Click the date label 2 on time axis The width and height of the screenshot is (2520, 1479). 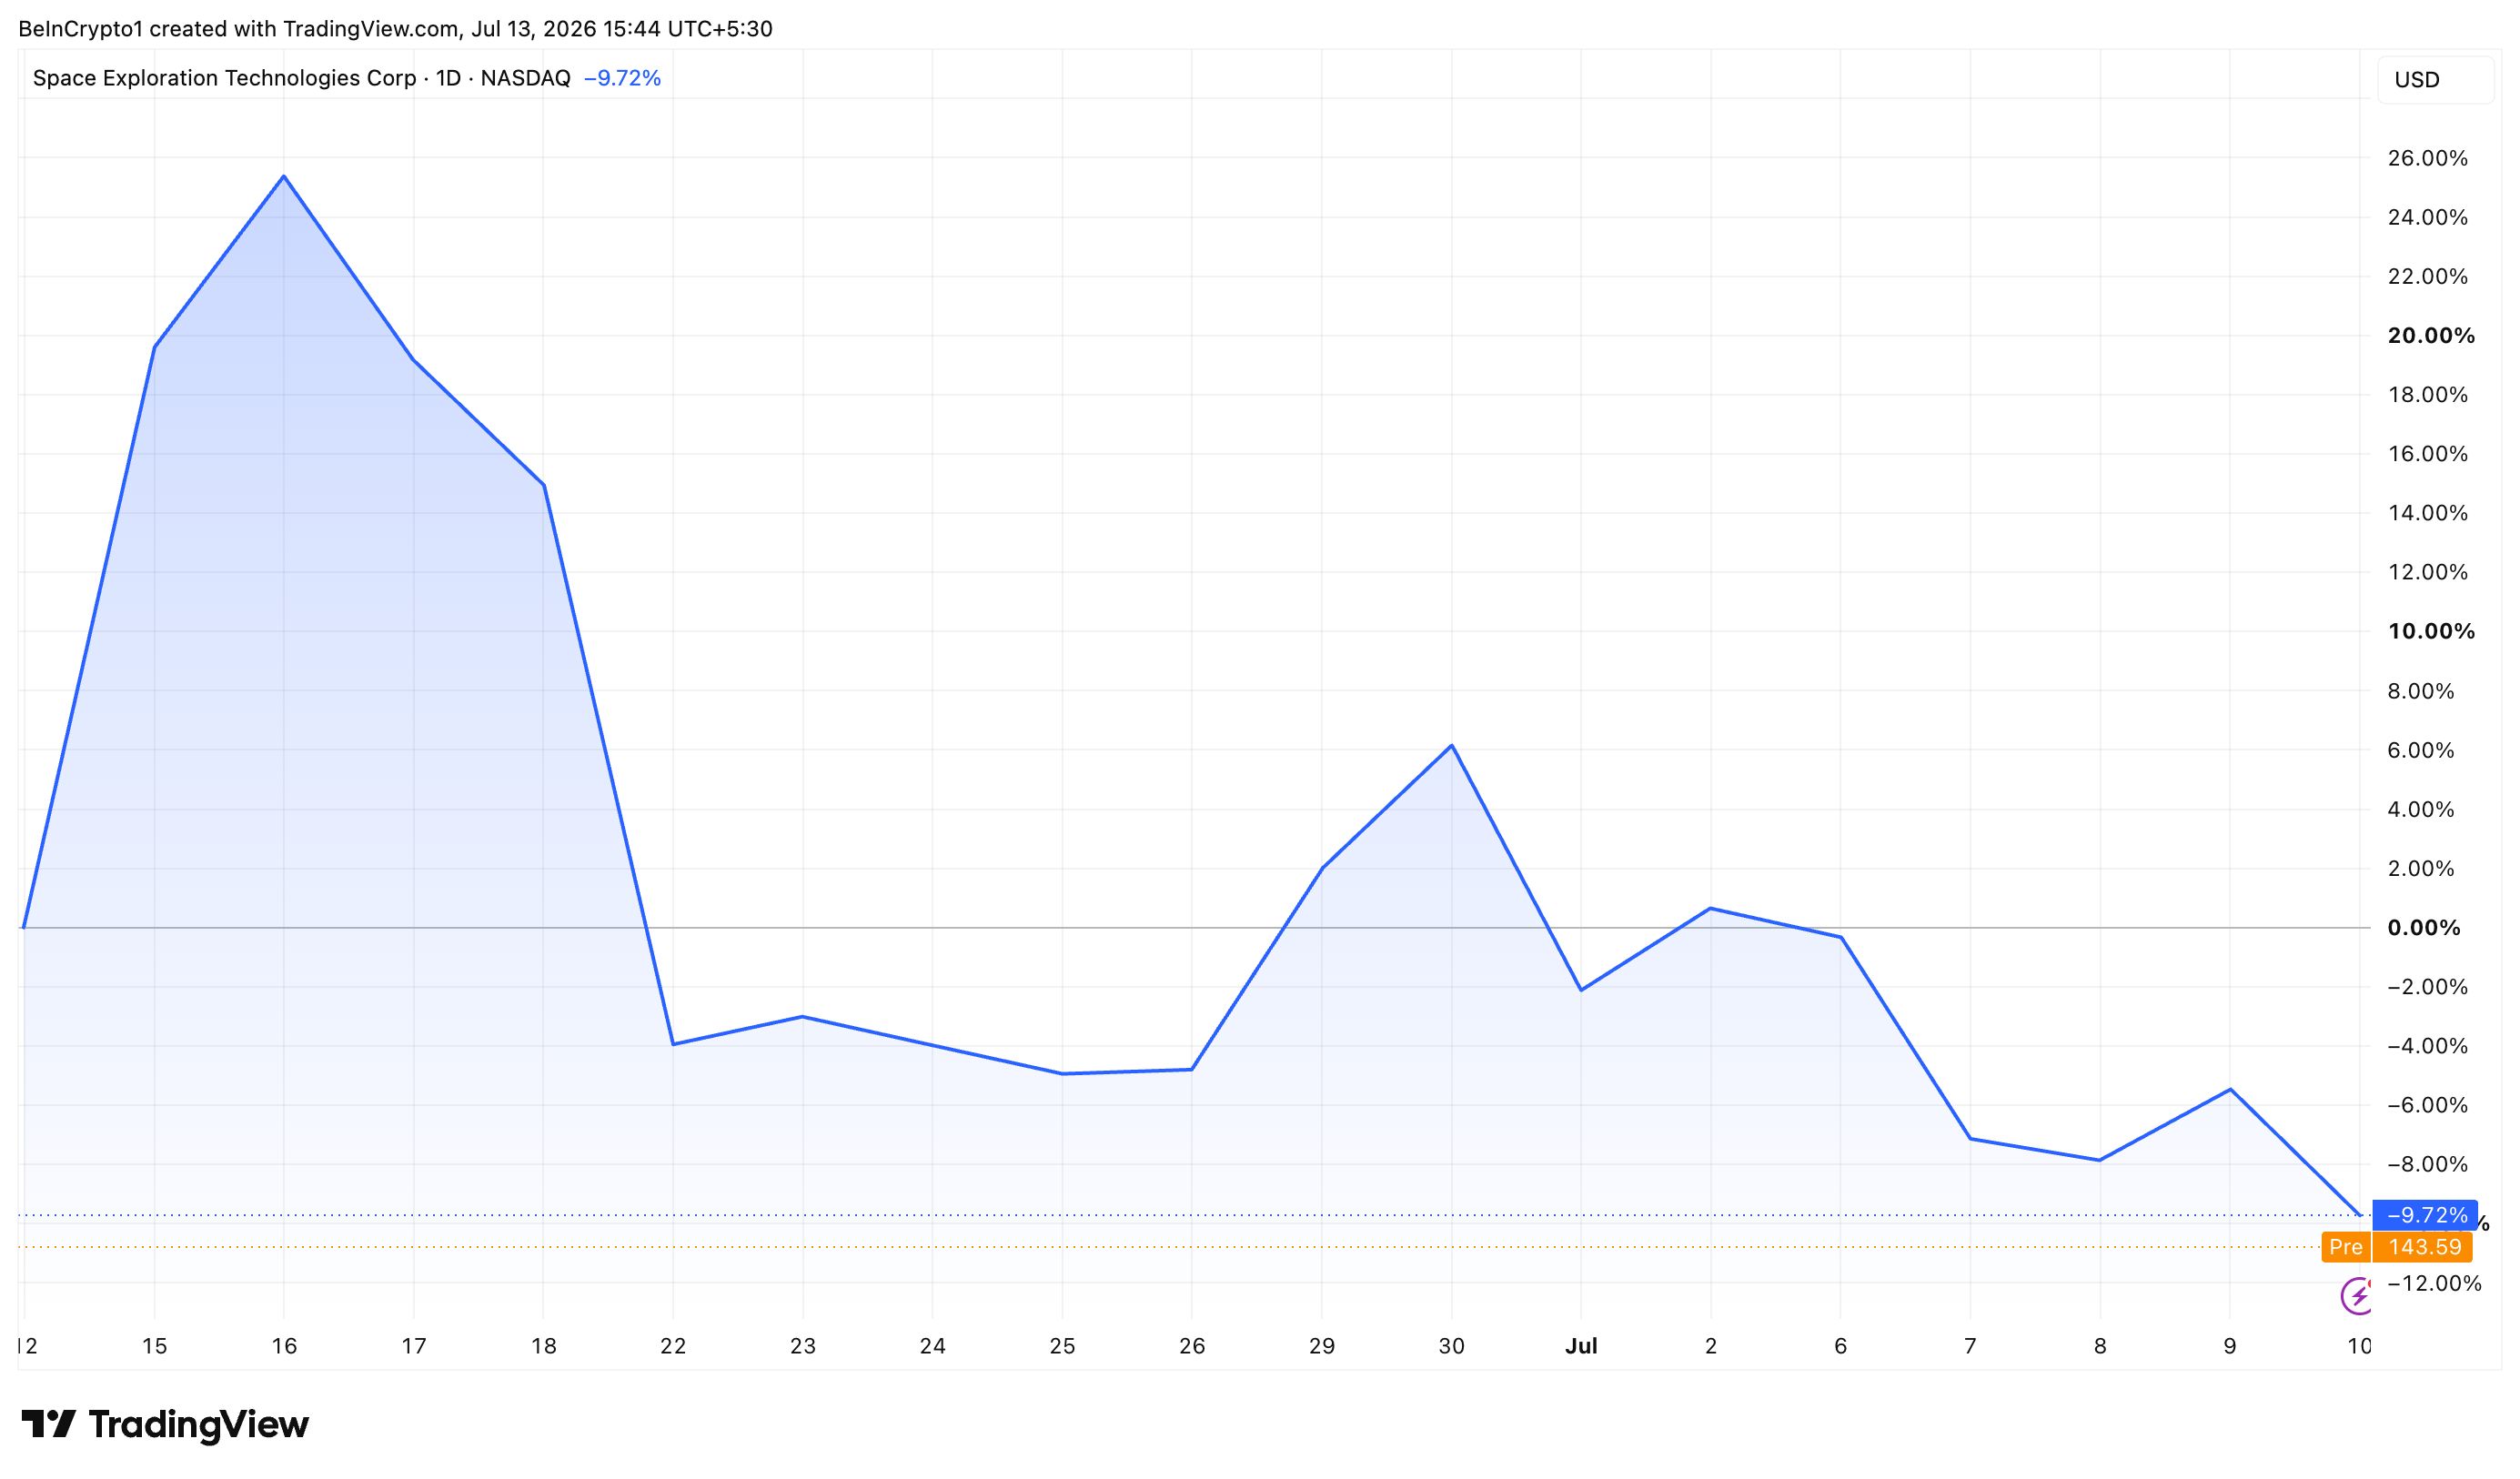point(1711,1346)
